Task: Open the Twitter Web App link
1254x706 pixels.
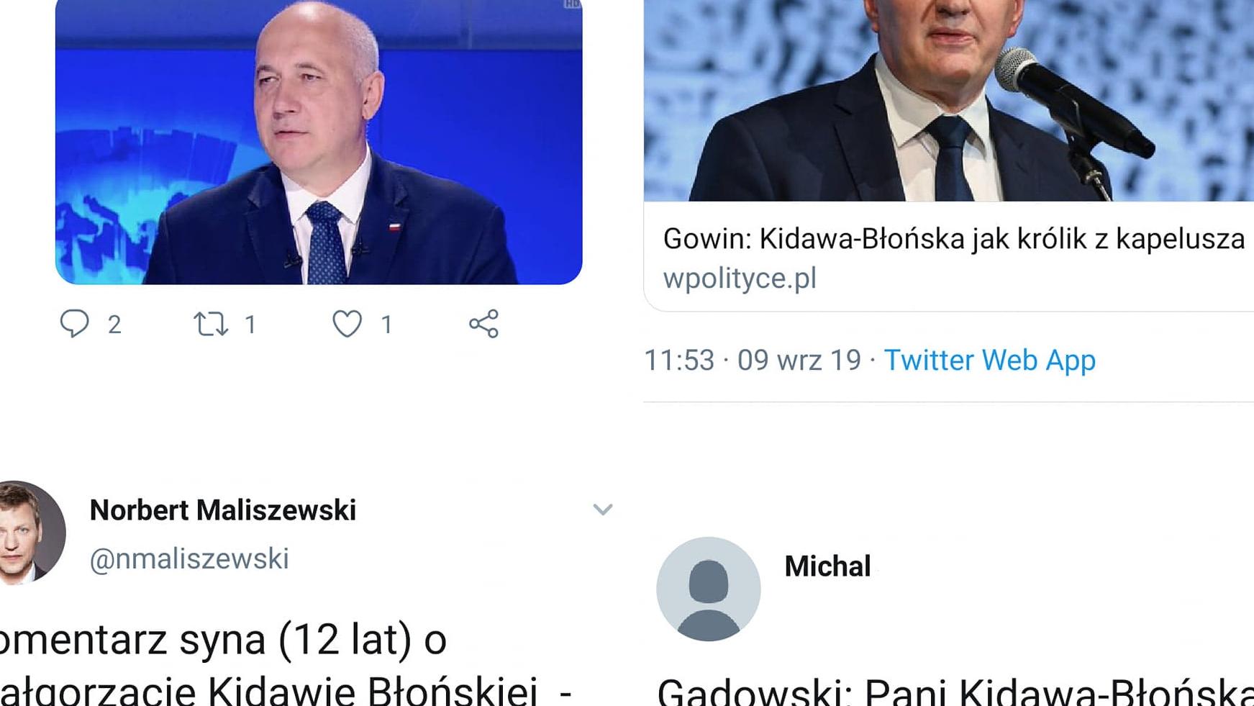Action: point(989,360)
